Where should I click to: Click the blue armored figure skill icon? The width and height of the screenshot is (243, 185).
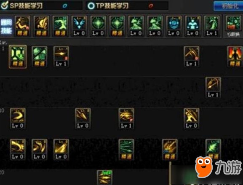click(192, 26)
